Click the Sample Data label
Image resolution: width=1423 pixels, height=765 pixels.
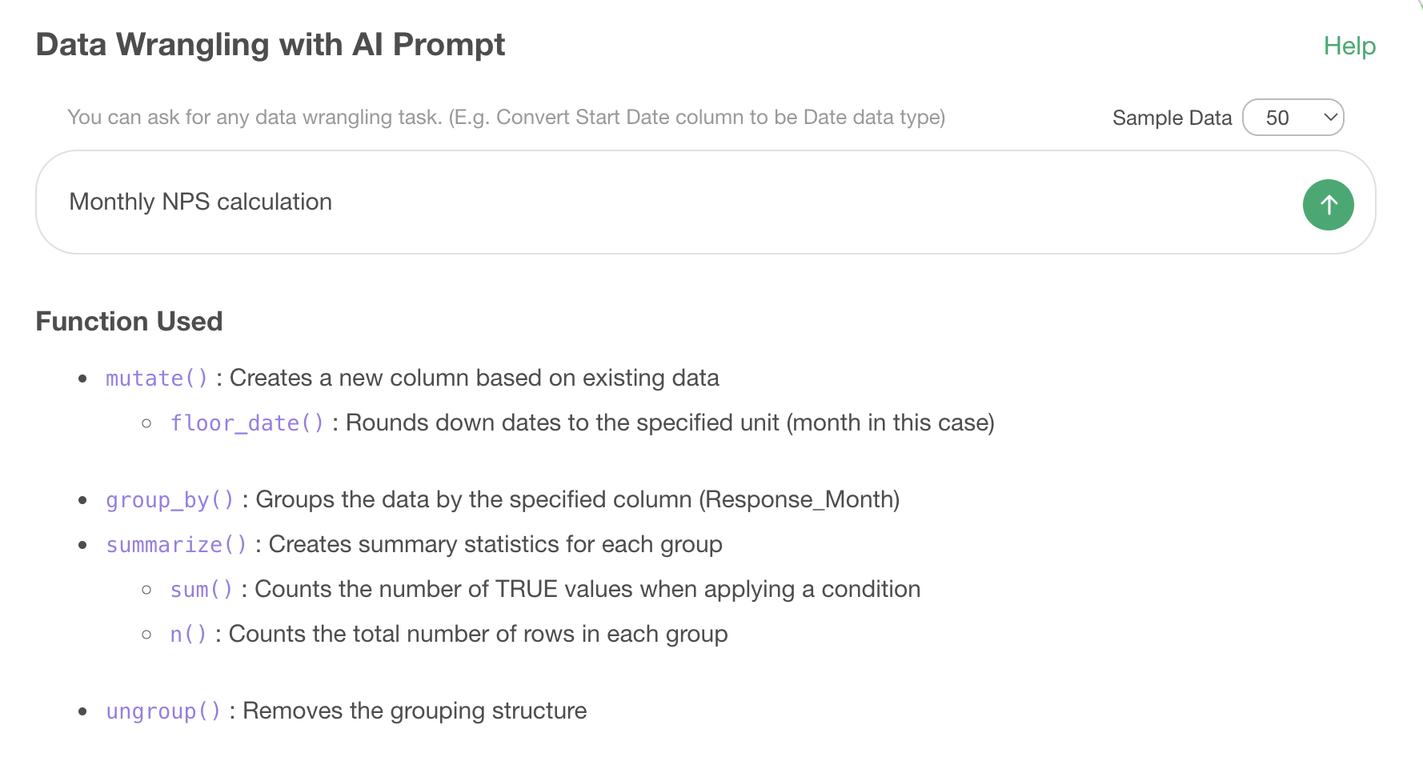(1171, 118)
